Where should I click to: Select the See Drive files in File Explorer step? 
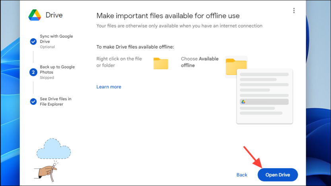(56, 101)
